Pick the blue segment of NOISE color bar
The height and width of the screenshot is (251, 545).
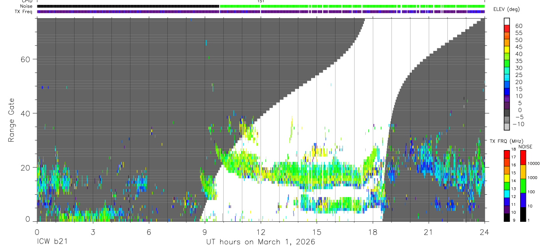tap(523, 200)
